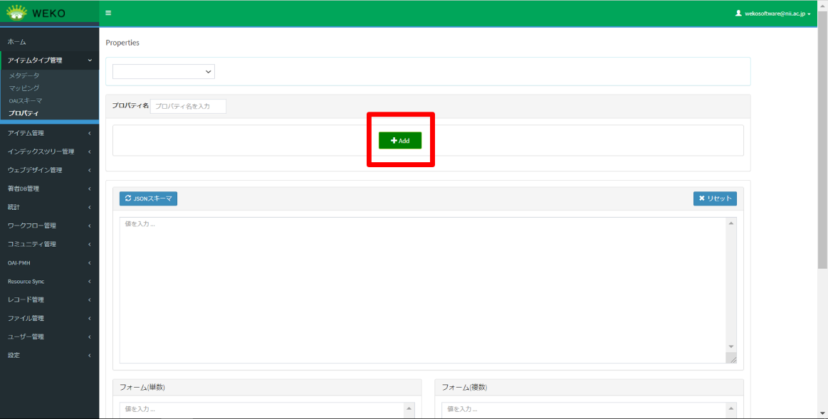Select マッピング in the sidebar
The width and height of the screenshot is (828, 419).
[x=24, y=88]
